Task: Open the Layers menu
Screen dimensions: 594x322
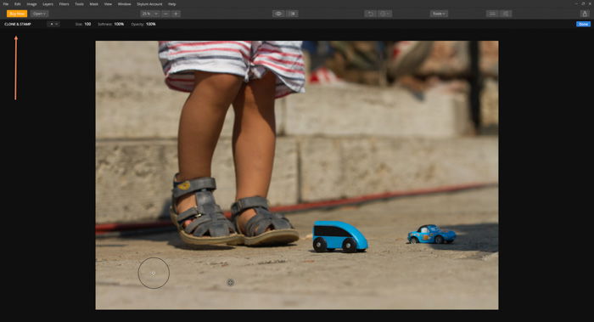Action: pos(48,3)
